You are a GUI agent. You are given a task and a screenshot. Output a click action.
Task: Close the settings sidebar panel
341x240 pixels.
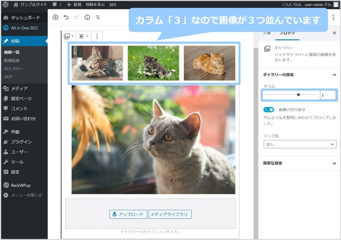pos(334,33)
